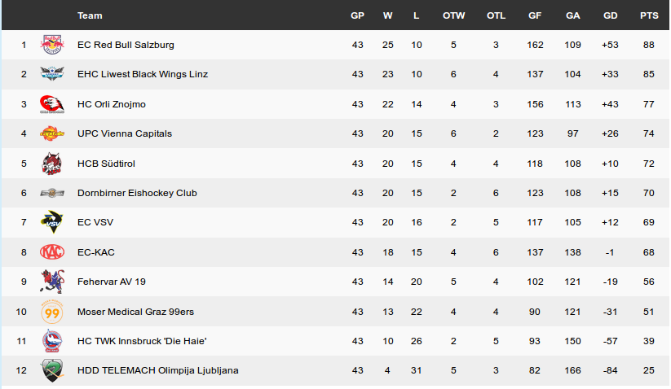Click the HC Orli Znojmo logo

(x=52, y=104)
